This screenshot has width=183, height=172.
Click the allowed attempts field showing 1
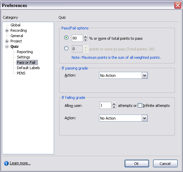(105, 106)
